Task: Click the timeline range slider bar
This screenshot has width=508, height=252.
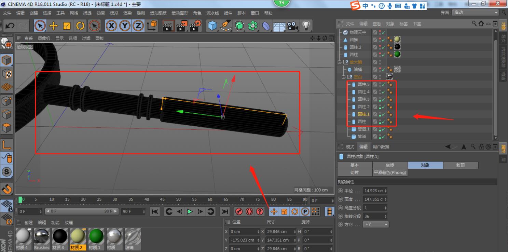Action: tap(82, 211)
